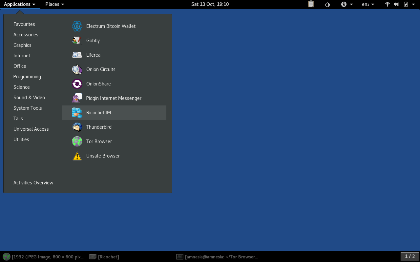Open Onion Circuits icon
The height and width of the screenshot is (262, 420).
click(x=77, y=69)
